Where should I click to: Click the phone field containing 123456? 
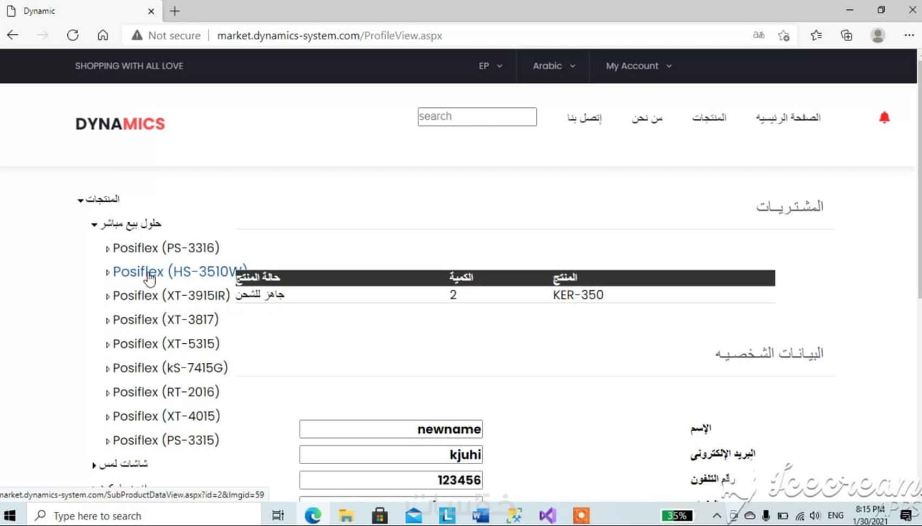391,480
